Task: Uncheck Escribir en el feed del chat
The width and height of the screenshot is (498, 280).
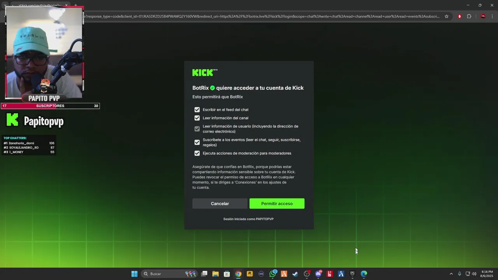Action: [197, 110]
